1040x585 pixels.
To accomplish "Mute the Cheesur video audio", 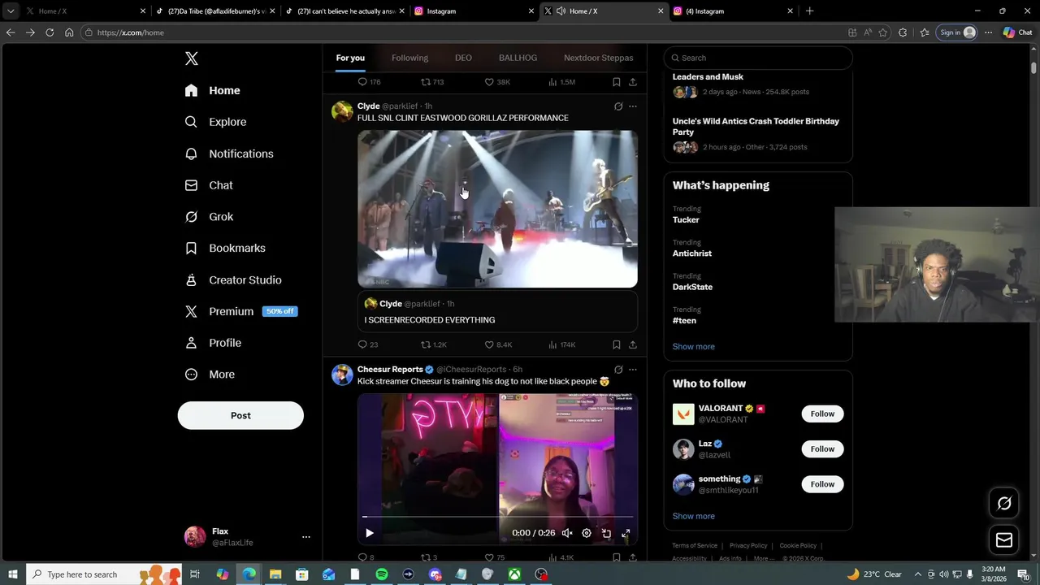I will pos(567,533).
